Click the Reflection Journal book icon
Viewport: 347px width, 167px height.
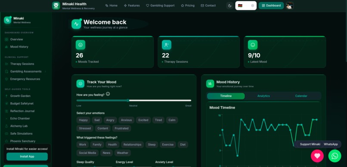pos(6,111)
